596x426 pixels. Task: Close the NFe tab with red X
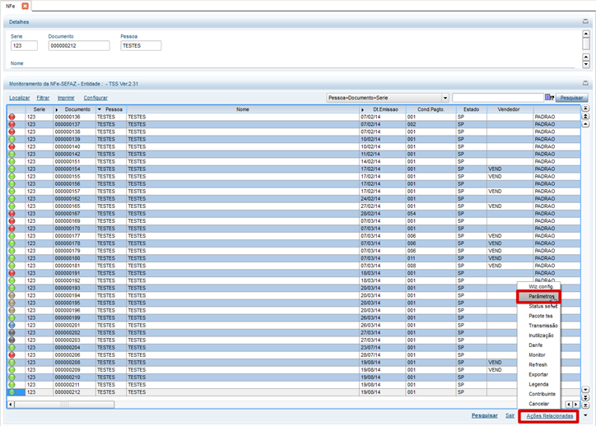25,6
